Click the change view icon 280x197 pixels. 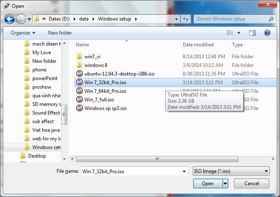click(230, 33)
